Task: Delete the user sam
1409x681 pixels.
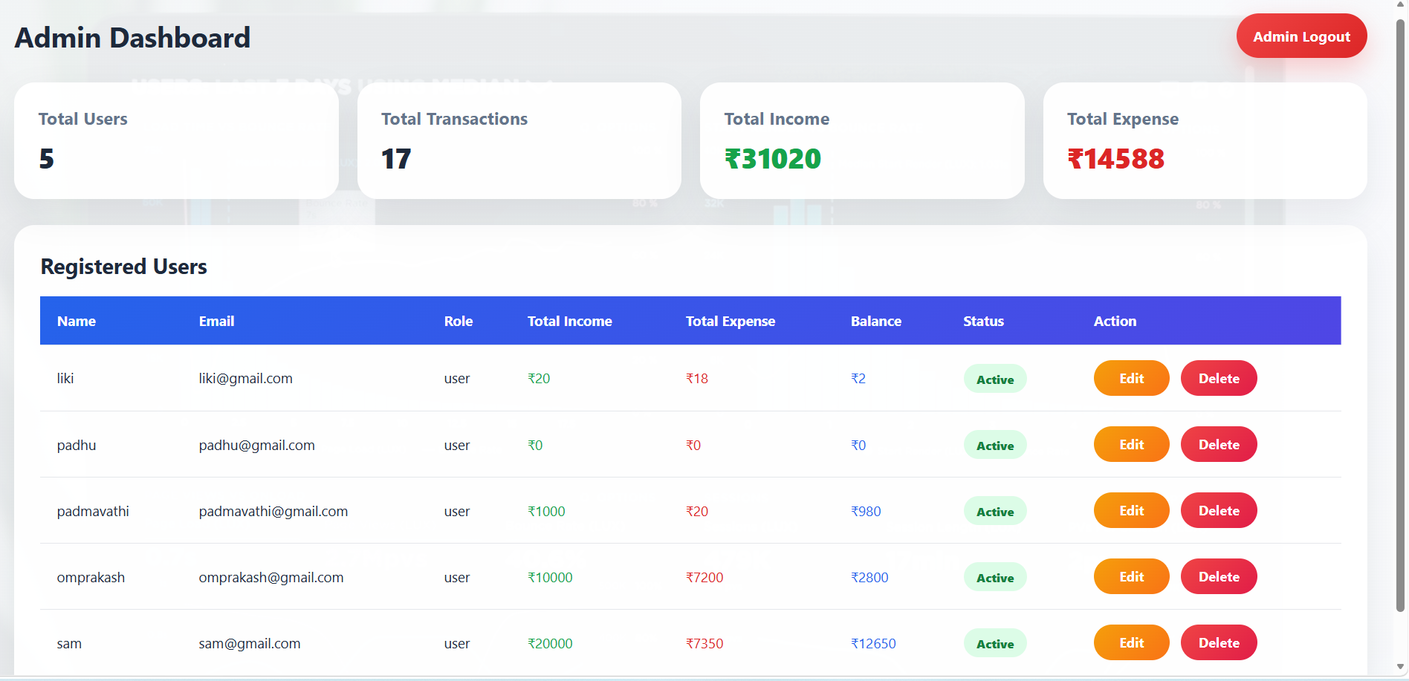Action: [x=1219, y=642]
